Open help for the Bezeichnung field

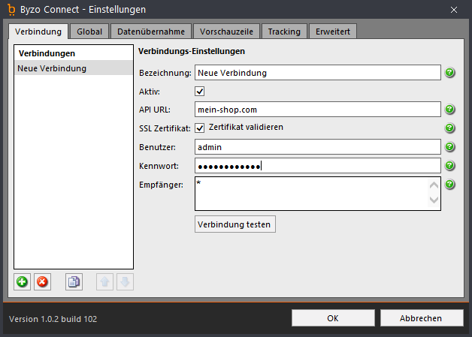coord(449,73)
